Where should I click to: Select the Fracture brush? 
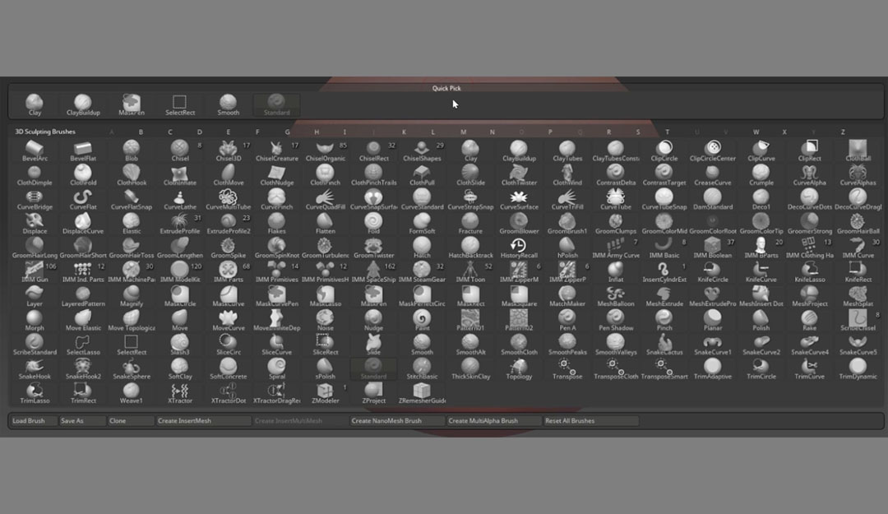[470, 225]
